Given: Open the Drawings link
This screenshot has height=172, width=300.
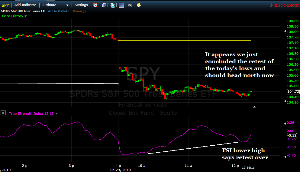Looking at the screenshot, I should click(x=79, y=11).
